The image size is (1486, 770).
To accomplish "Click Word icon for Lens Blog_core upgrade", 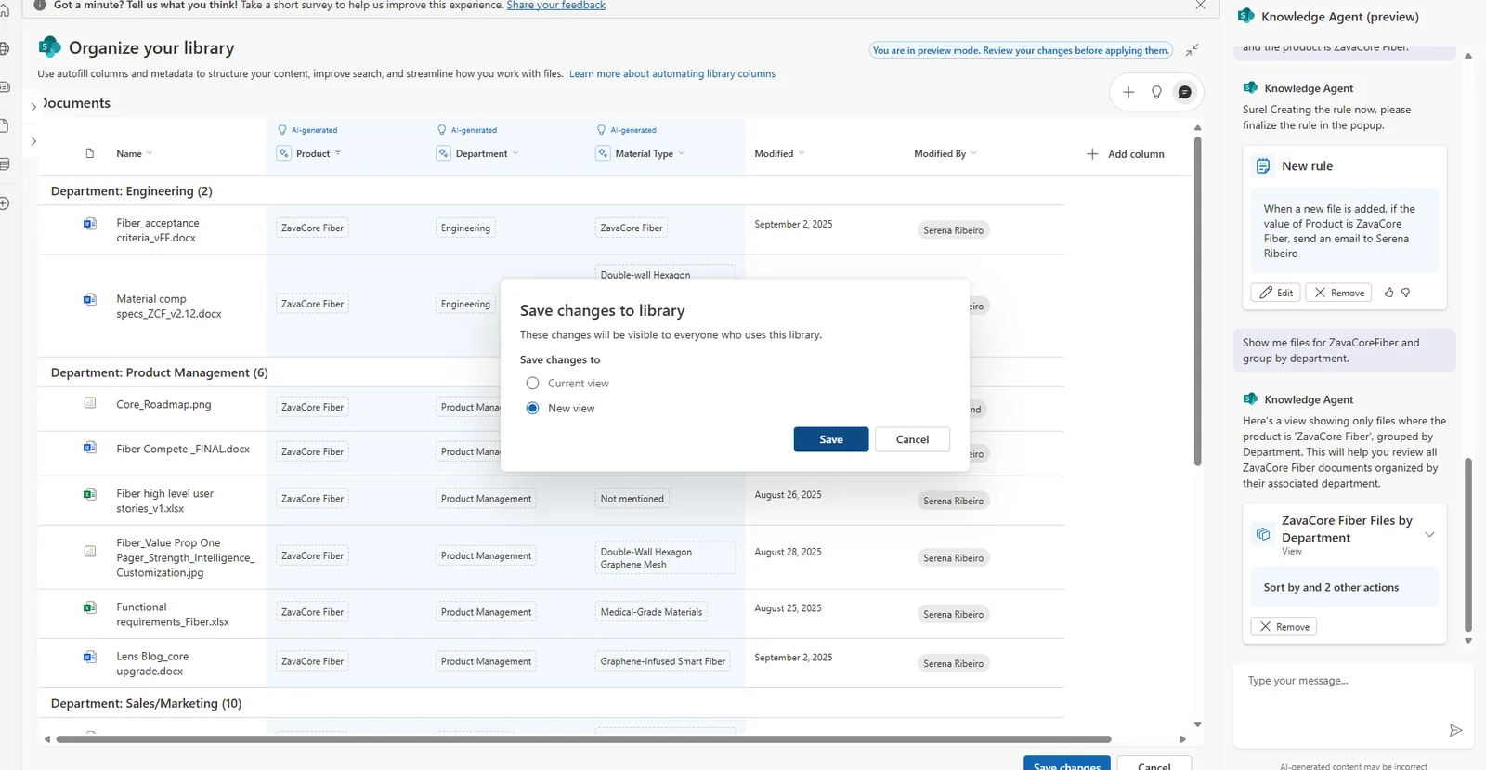I will click(90, 657).
